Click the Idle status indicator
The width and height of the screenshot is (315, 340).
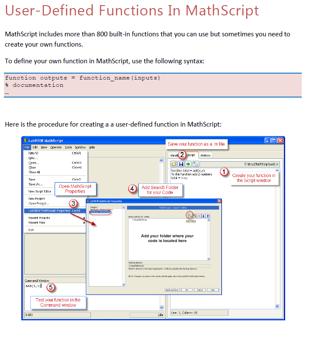coord(147,315)
